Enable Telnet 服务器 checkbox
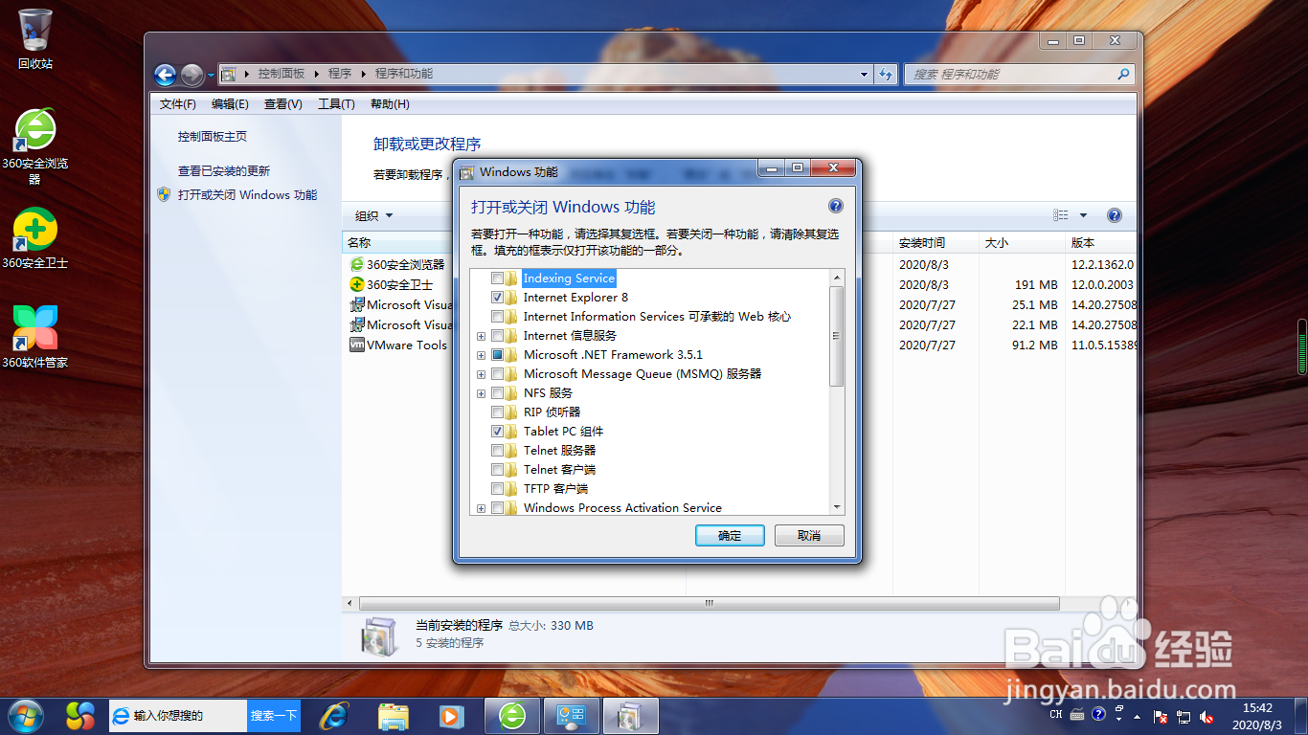The height and width of the screenshot is (735, 1308). click(x=497, y=451)
